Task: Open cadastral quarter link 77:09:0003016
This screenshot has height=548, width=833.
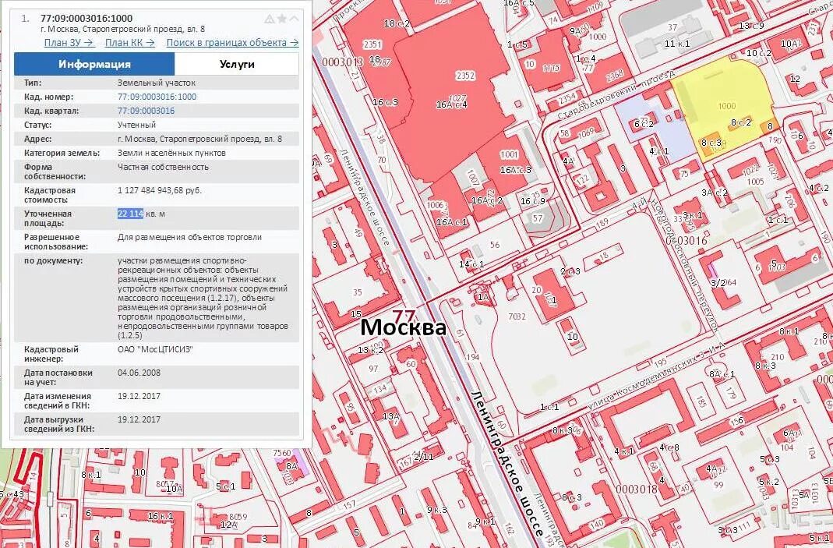Action: coord(146,111)
